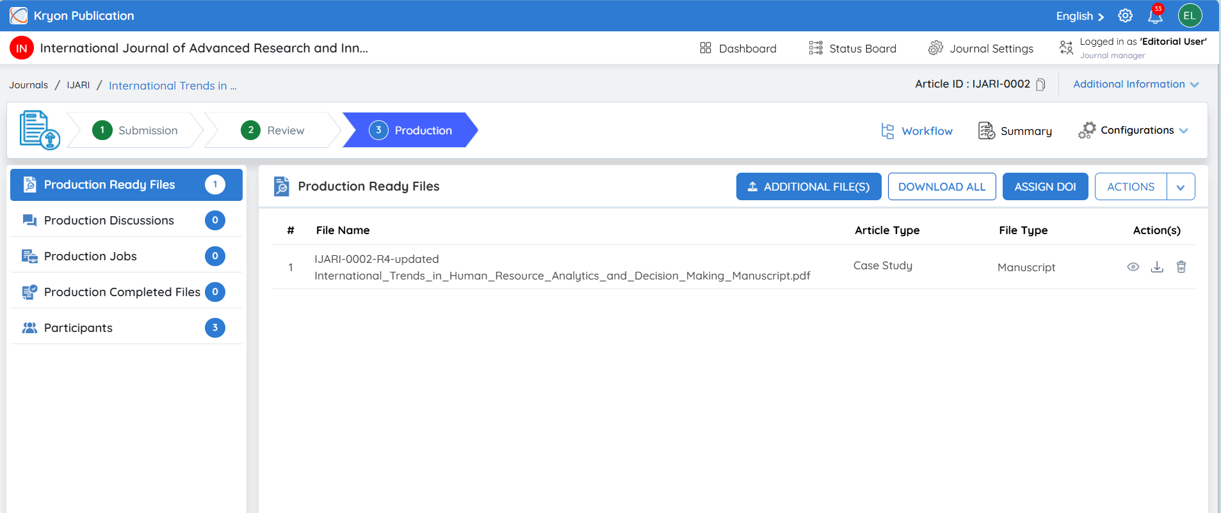Viewport: 1221px width, 513px height.
Task: Upload ADDITIONAL FILE(S)
Action: click(809, 187)
